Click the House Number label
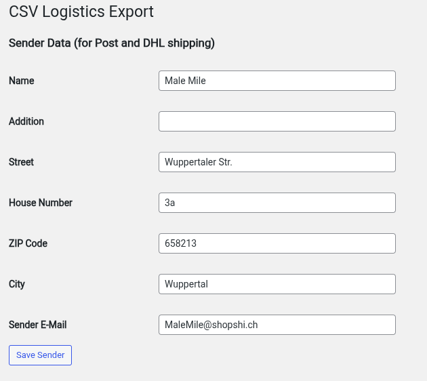 tap(41, 203)
